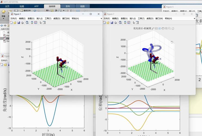The height and width of the screenshot is (136, 202).
Task: Click New Figure icon in Figure 1 toolbar
Action: [x=11, y=23]
